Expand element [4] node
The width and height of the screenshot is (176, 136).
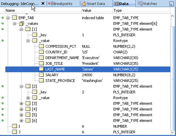(21, 109)
